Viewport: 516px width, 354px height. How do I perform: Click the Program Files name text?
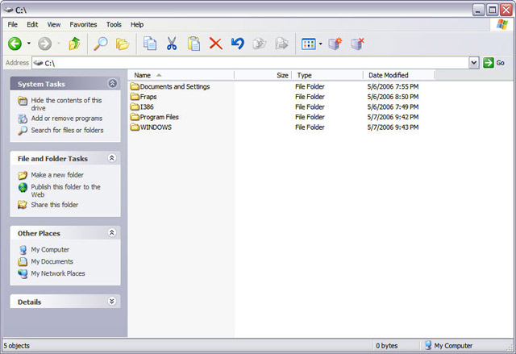[160, 117]
